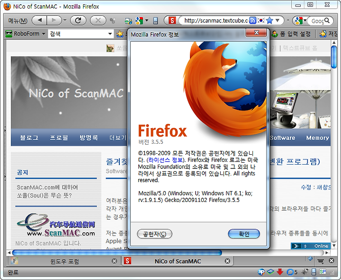Open ScanMAC.com에 대하여 notice link

[47, 187]
